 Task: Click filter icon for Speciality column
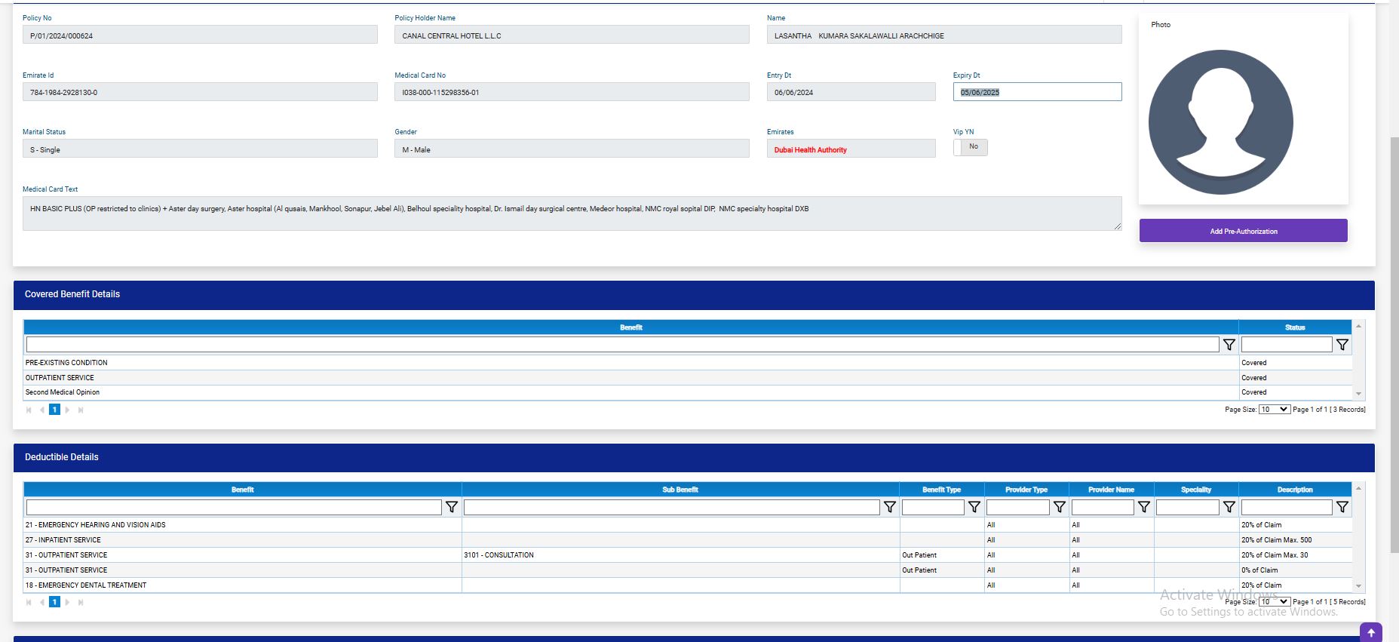coord(1229,508)
